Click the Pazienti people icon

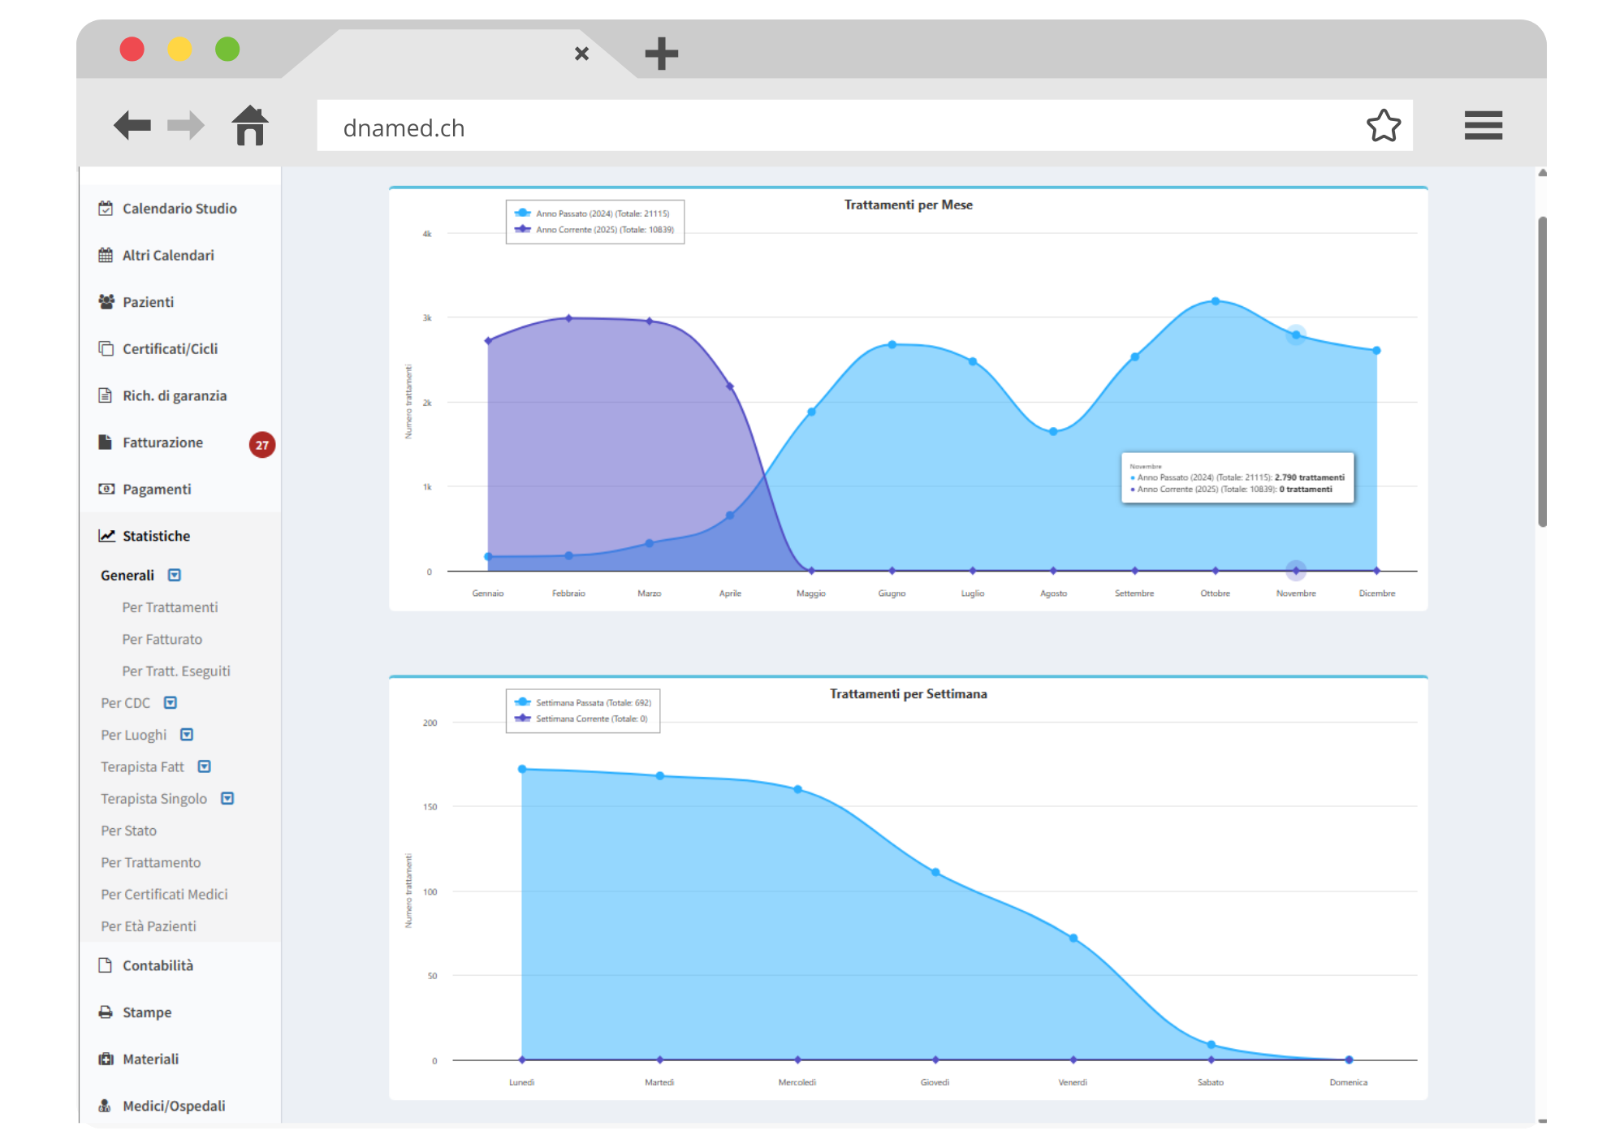point(106,302)
